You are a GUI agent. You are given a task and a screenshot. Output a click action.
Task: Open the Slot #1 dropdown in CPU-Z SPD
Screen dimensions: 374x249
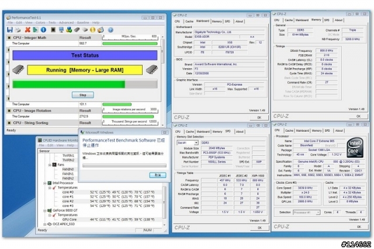coord(196,143)
